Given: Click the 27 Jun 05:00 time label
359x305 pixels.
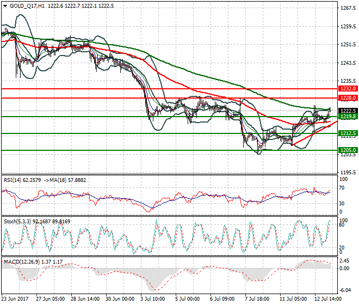Looking at the screenshot, I should coord(50,299).
